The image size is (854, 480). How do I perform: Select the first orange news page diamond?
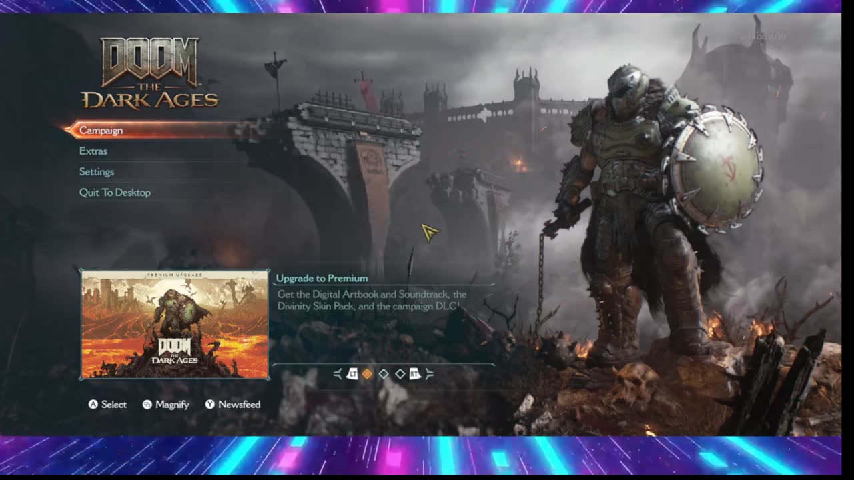point(367,374)
